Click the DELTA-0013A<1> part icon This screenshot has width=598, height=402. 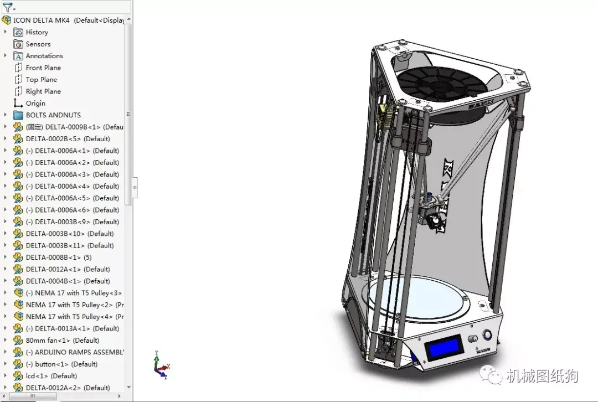[x=18, y=328]
